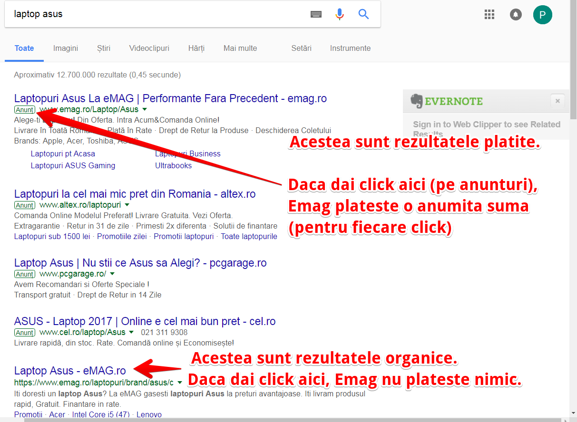Open the Google apps grid
Screen dimensions: 577x422
(x=489, y=14)
